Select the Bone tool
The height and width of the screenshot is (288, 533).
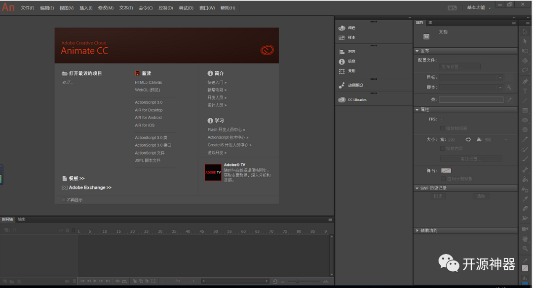[x=525, y=170]
